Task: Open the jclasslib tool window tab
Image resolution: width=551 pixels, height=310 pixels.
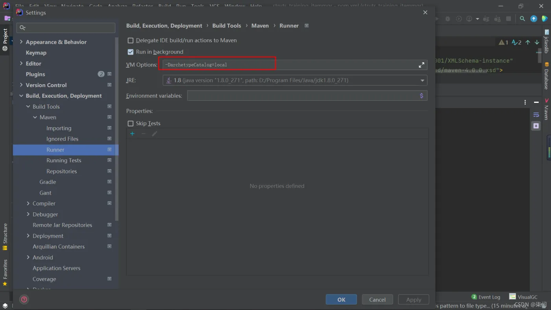Action: 546,41
